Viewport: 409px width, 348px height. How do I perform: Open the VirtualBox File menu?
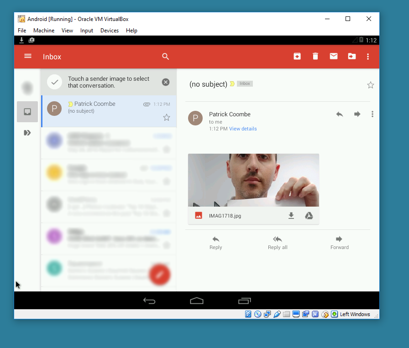[x=22, y=31]
